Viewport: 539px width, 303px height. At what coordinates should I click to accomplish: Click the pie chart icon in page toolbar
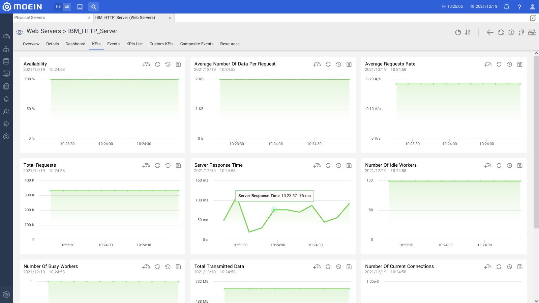[458, 32]
